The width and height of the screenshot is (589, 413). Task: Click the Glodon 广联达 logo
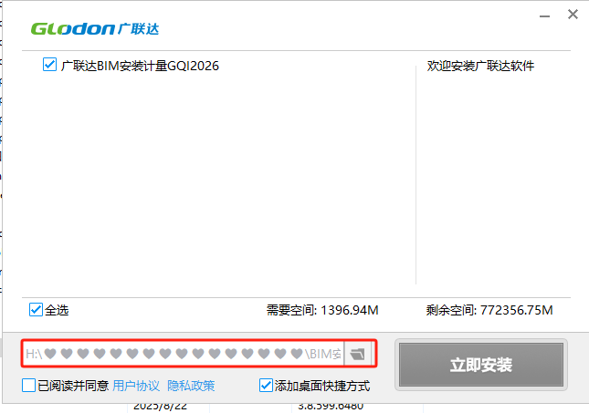95,29
